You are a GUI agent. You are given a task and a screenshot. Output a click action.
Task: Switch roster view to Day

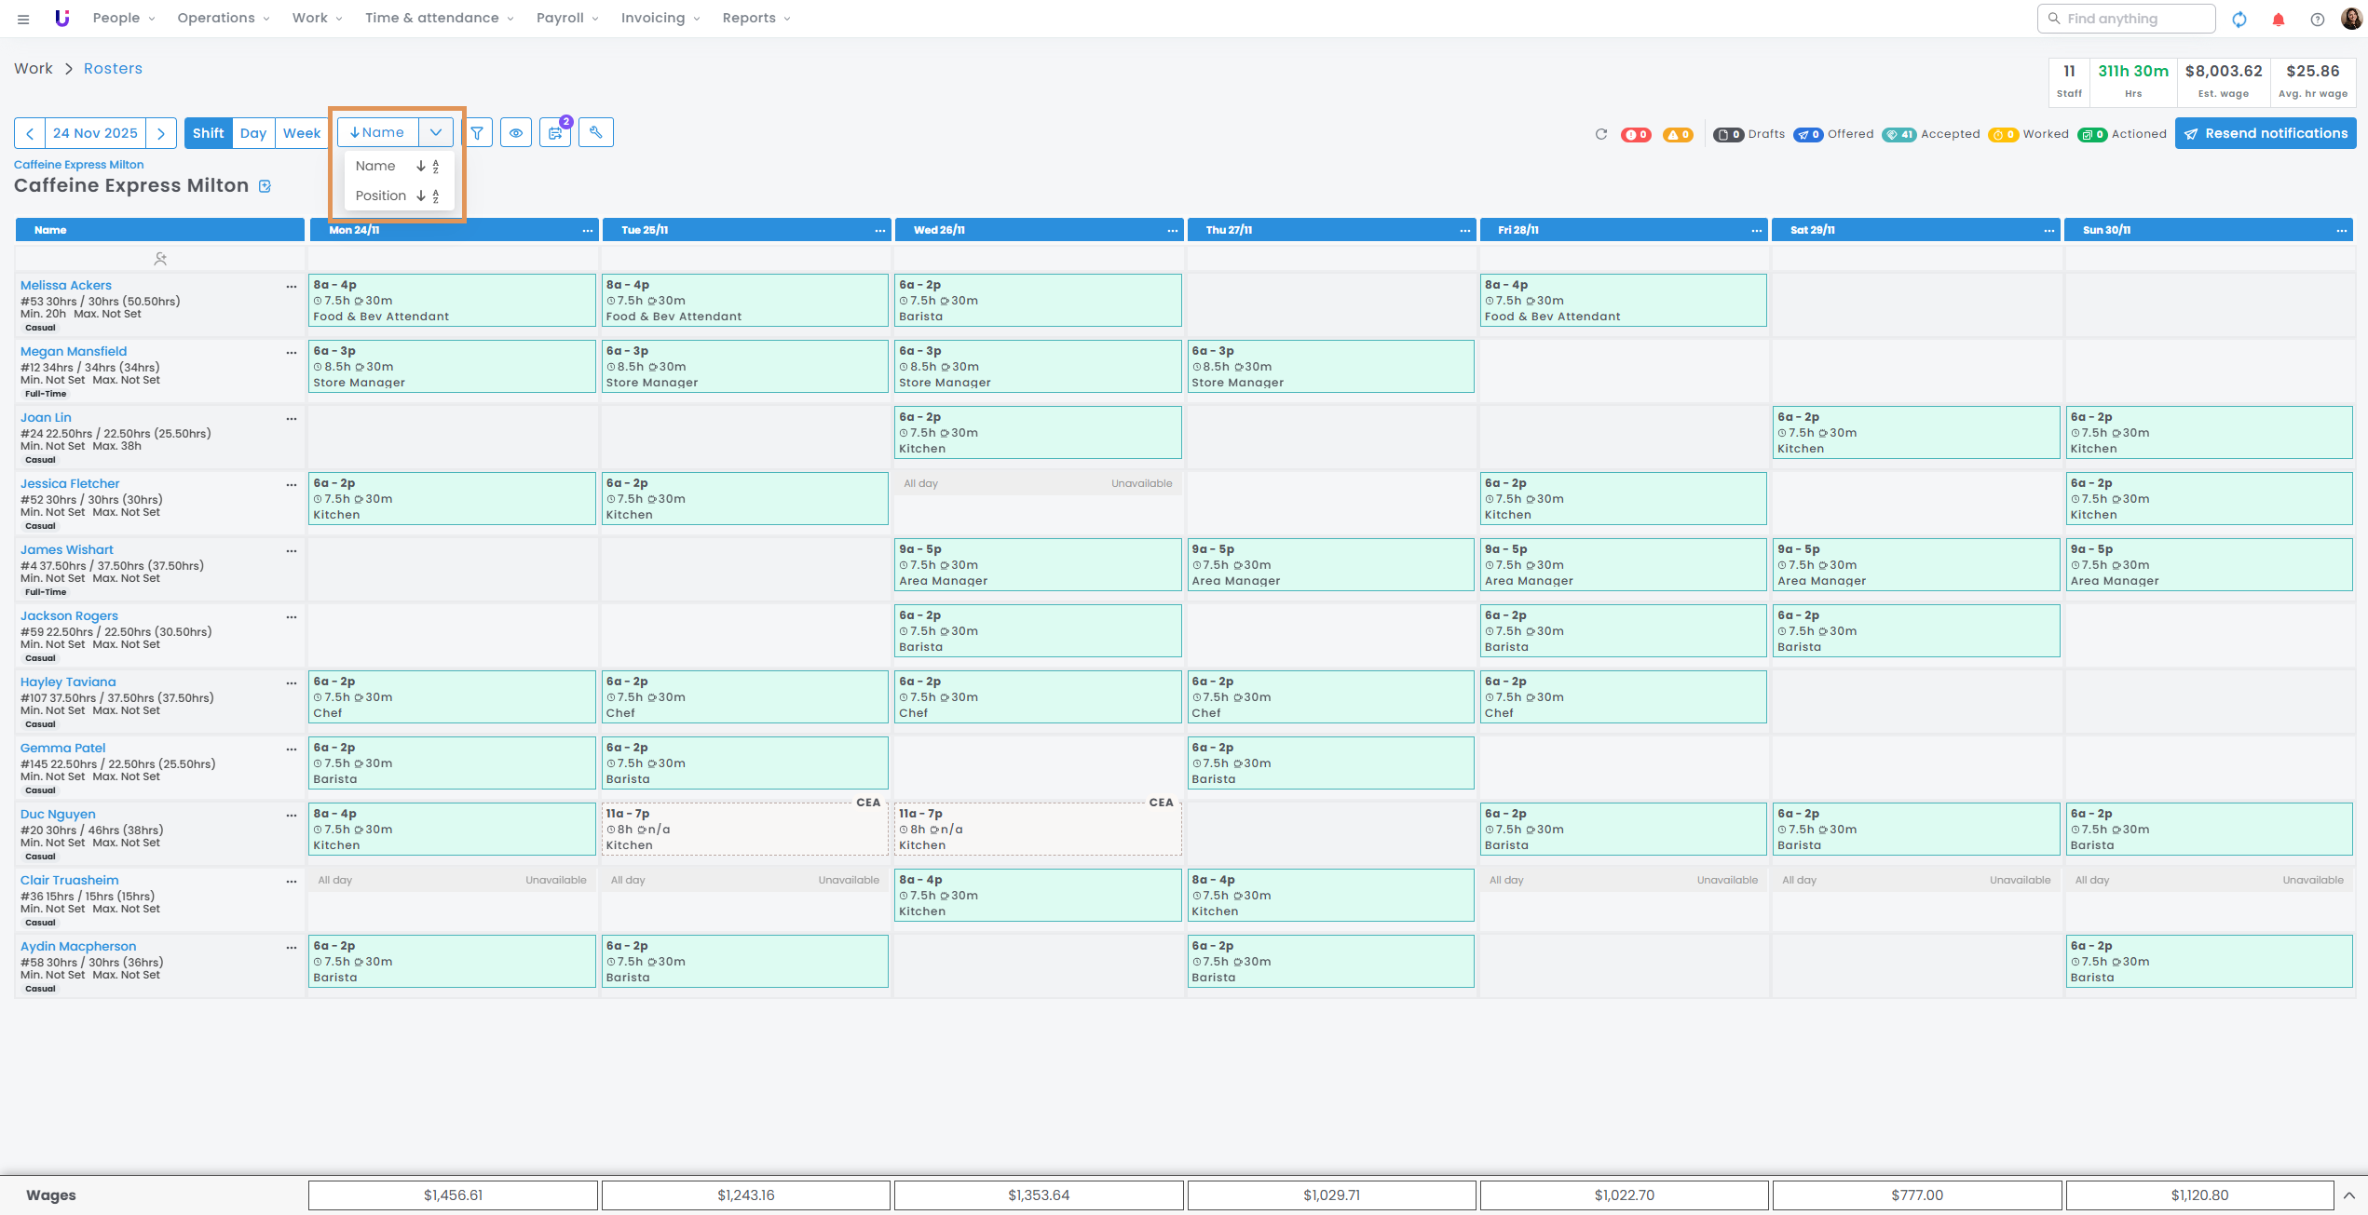(x=252, y=133)
